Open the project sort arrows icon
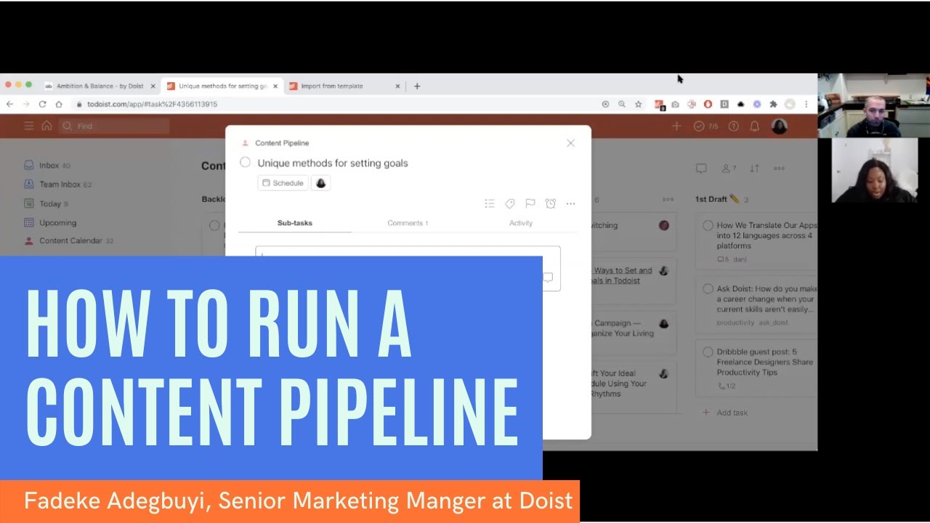The image size is (930, 523). (x=754, y=169)
